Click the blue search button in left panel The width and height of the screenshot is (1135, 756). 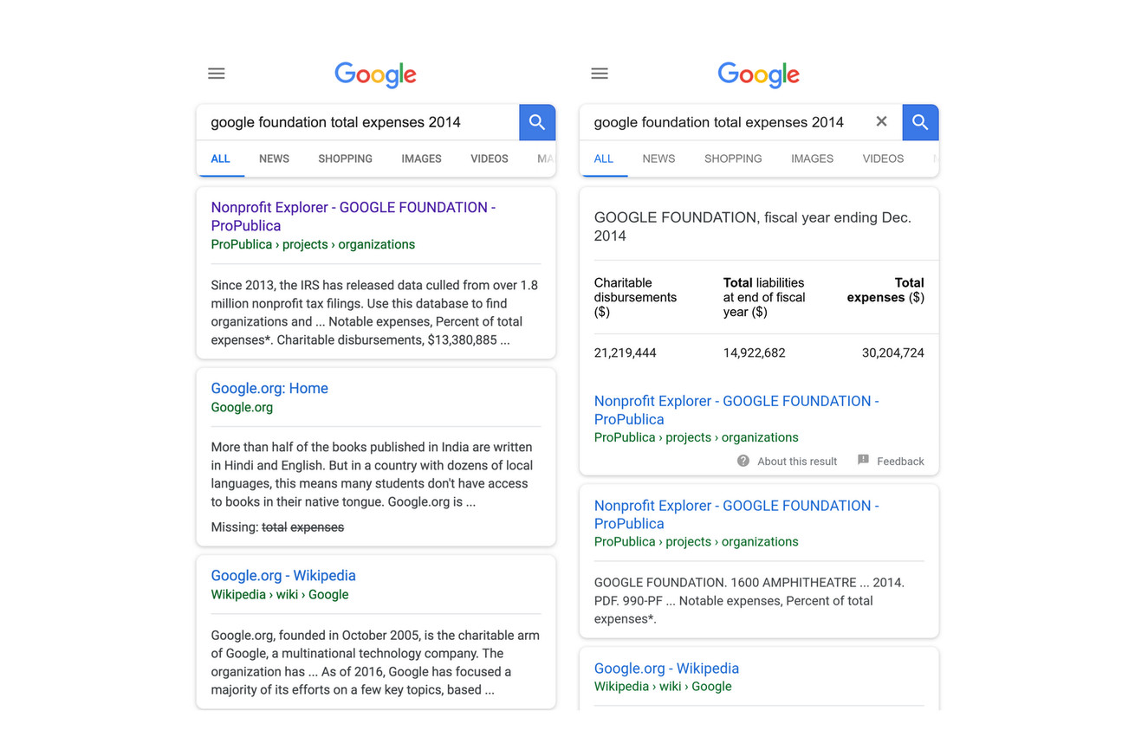tap(537, 122)
